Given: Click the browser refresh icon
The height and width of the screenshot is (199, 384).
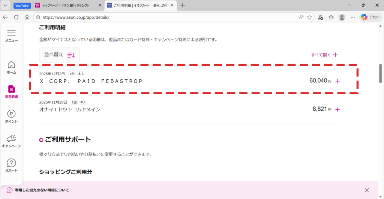Looking at the screenshot, I should pyautogui.click(x=16, y=17).
